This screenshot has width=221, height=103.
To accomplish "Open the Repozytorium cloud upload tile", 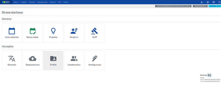I will pos(33,61).
